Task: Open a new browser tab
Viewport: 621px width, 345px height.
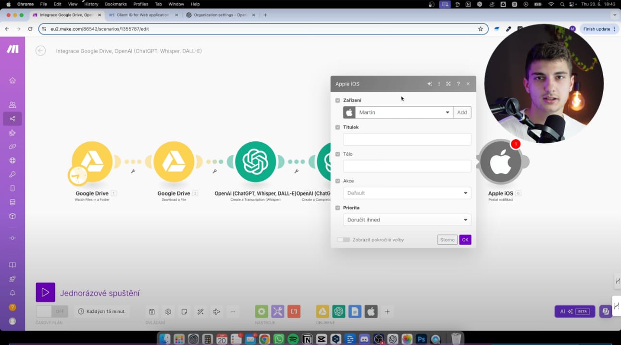Action: [x=265, y=15]
